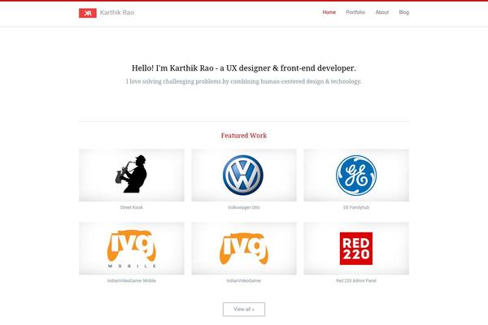Click the IndianVideoGamer caption link
Viewport: 488px width, 325px height.
tap(244, 280)
